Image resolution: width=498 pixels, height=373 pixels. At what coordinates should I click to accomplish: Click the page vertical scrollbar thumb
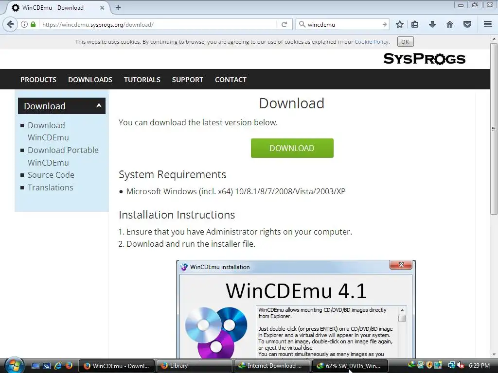click(x=494, y=128)
